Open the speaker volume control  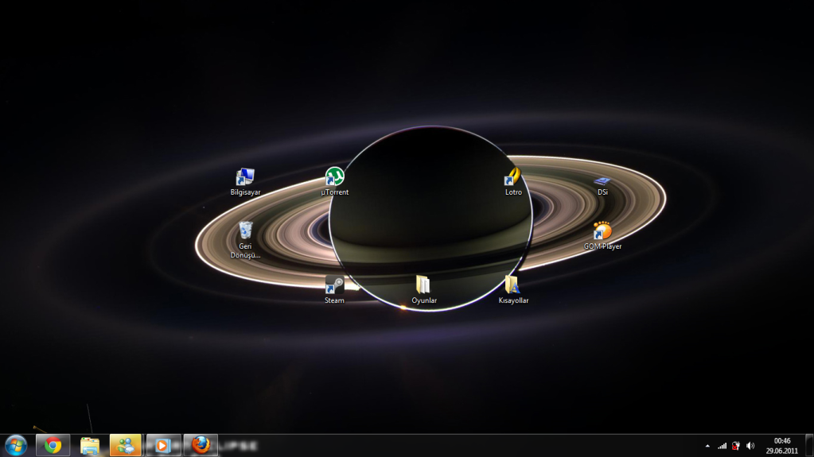[750, 446]
